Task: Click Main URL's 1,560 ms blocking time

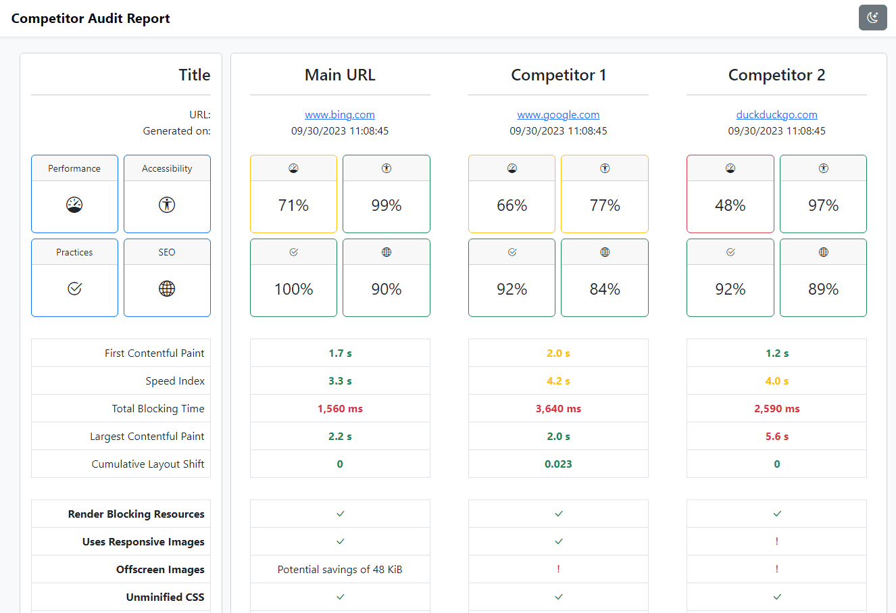Action: coord(340,409)
